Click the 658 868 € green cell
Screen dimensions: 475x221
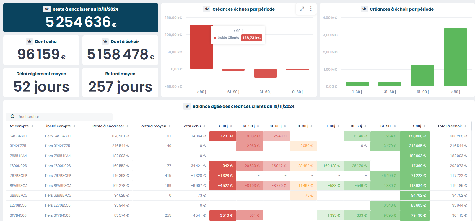pos(415,136)
